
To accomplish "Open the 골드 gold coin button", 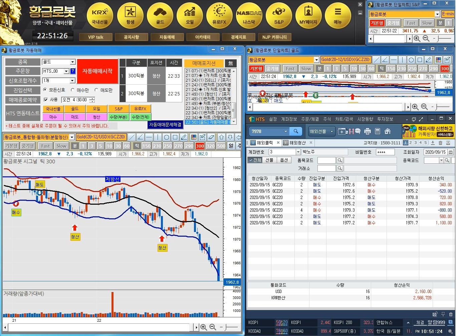I will point(160,15).
